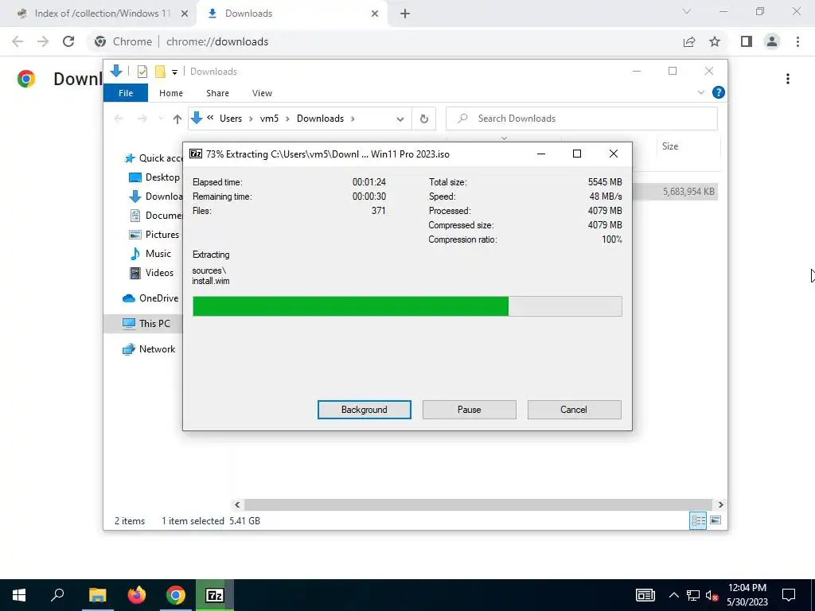Viewport: 815px width, 611px height.
Task: Open the View ribbon tab
Action: pos(262,93)
